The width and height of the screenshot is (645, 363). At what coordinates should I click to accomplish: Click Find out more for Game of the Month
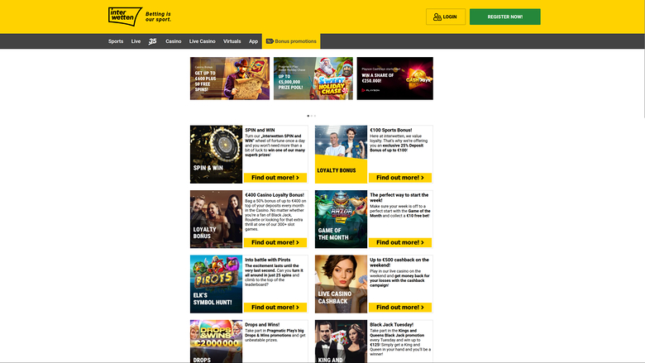point(400,242)
